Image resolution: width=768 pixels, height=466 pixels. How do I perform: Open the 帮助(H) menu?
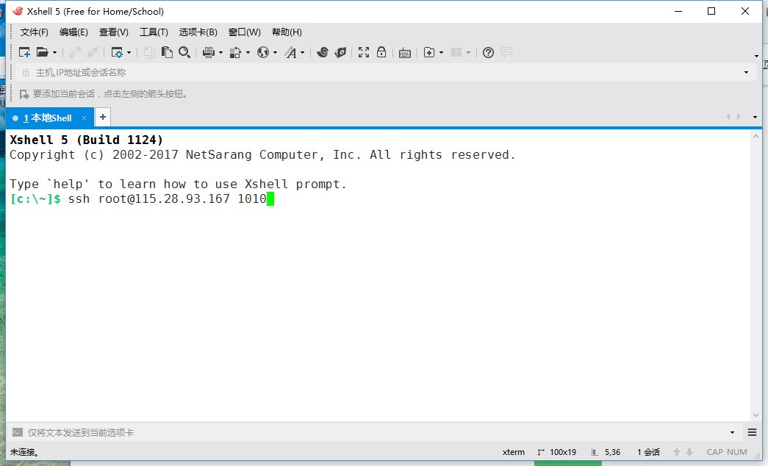(x=287, y=32)
